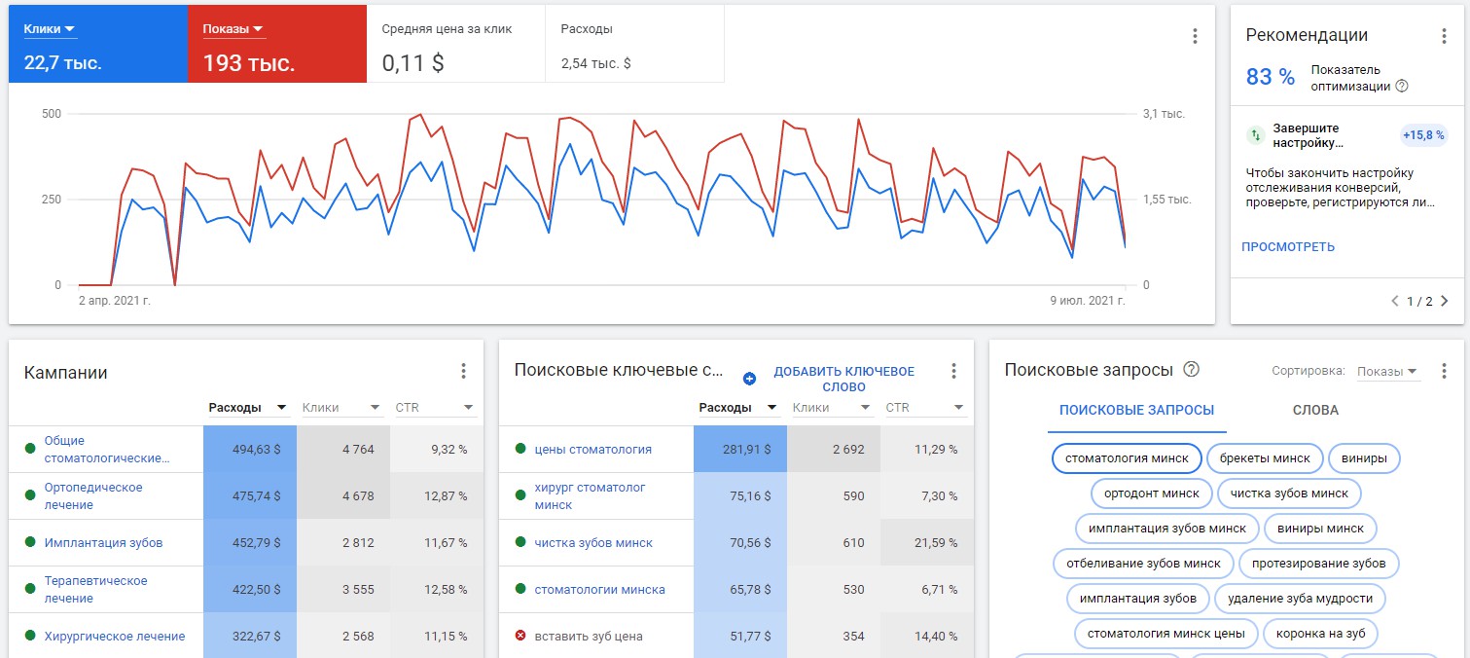Select the чистка зубов минск query chip
Viewport: 1470px width, 658px height.
tap(1289, 493)
